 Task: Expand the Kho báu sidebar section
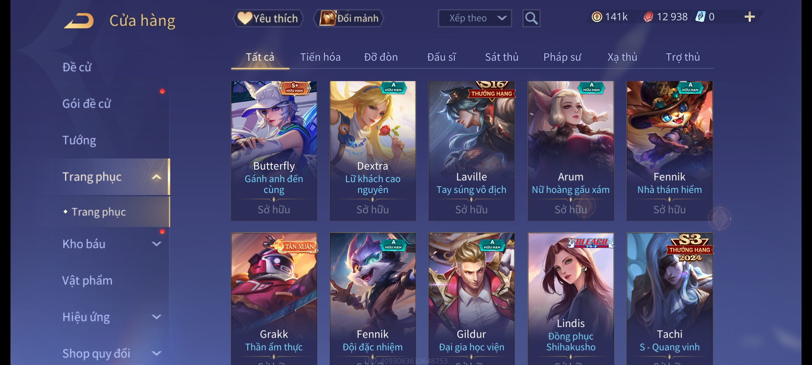[x=156, y=244]
